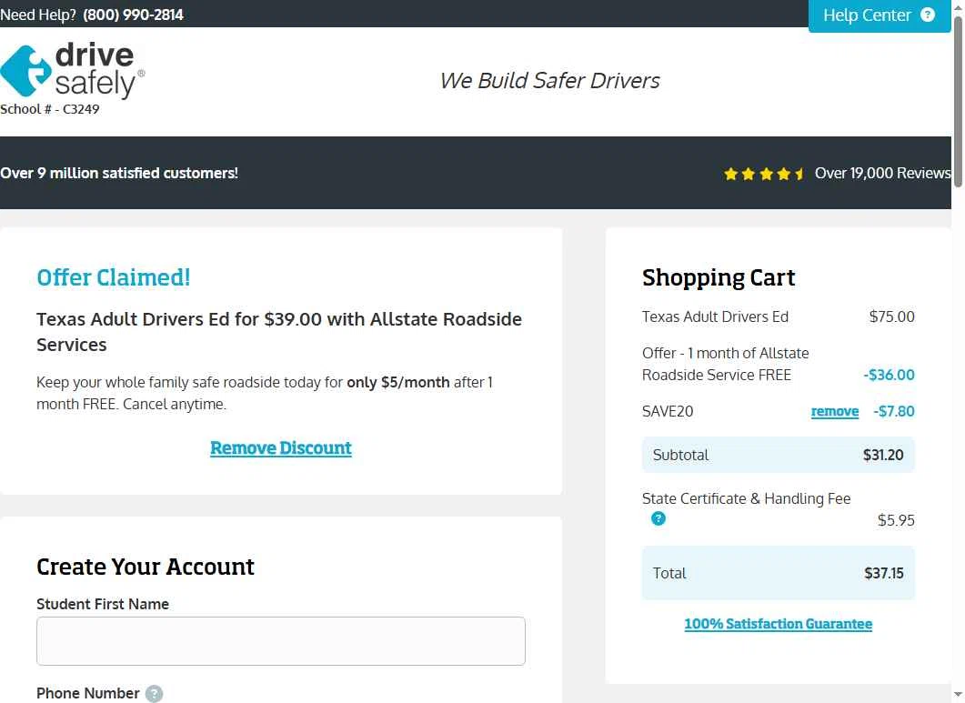Click the Texas Adult Drivers Ed $75.00 price
Image resolution: width=965 pixels, height=703 pixels.
click(x=891, y=316)
